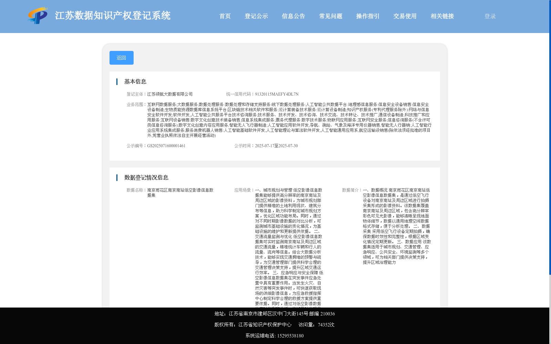Click the 数据名称 label
551x344 pixels.
pyautogui.click(x=137, y=190)
